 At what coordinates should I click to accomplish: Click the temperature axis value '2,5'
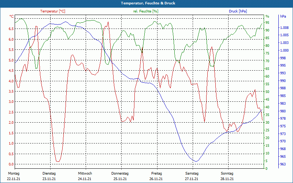coord(11,112)
